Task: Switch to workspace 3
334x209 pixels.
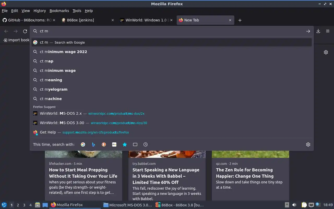Action: point(24,205)
